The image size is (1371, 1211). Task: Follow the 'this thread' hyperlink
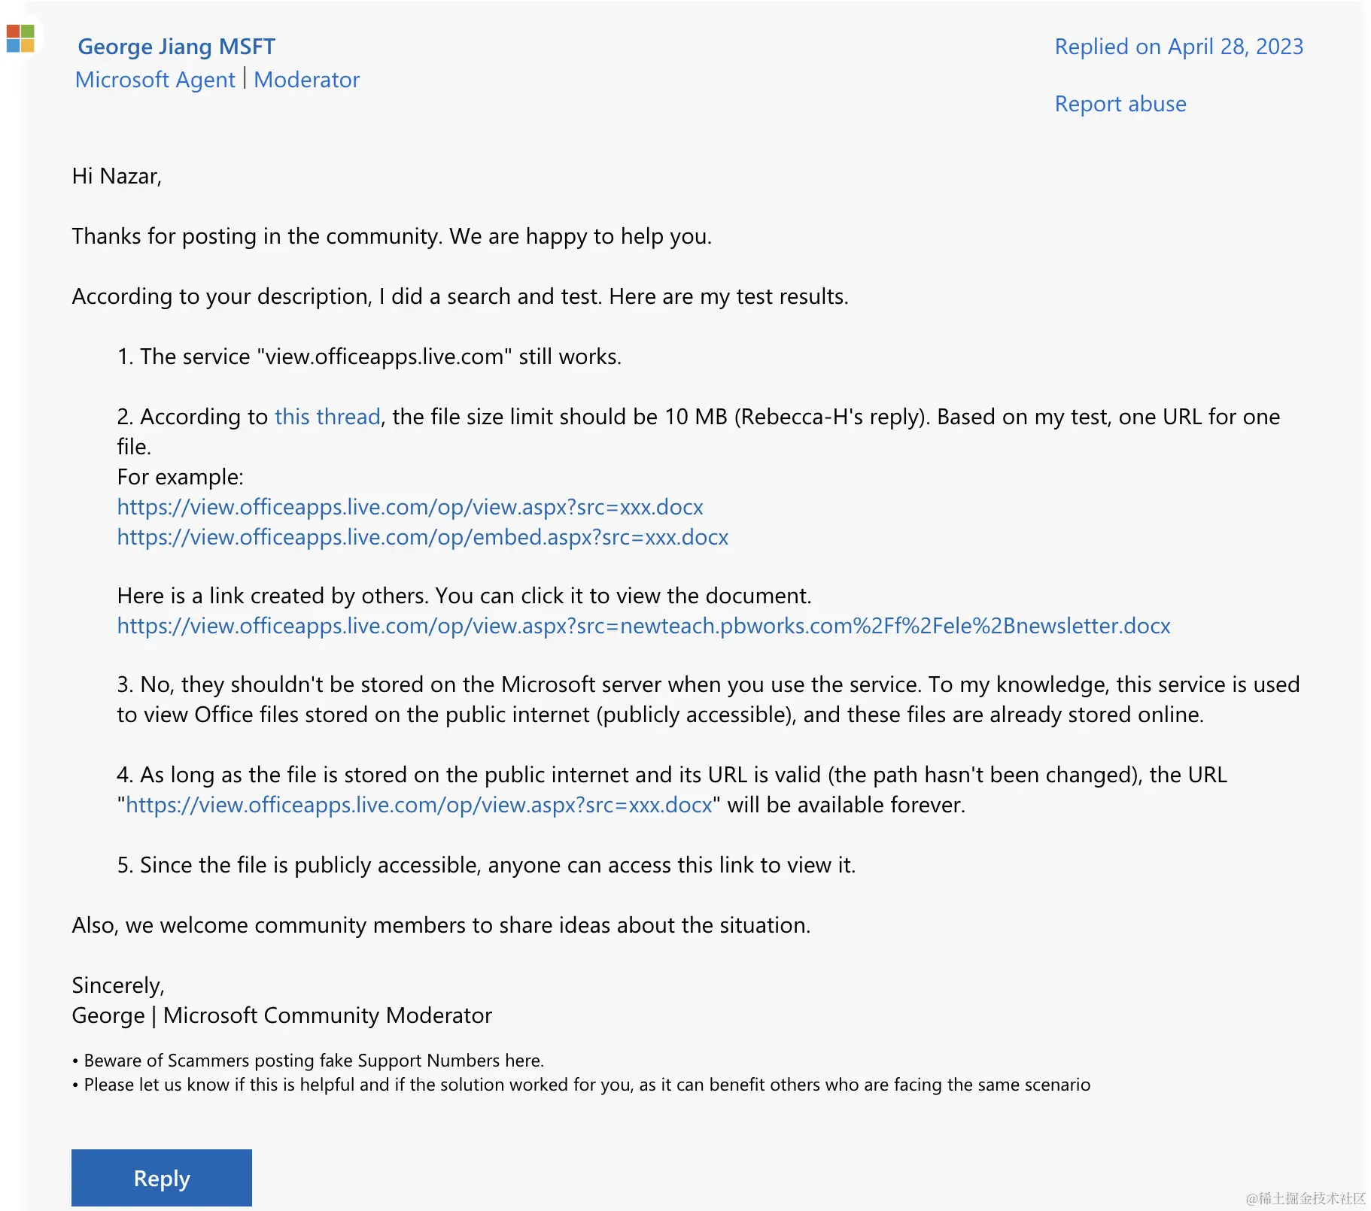(x=327, y=417)
